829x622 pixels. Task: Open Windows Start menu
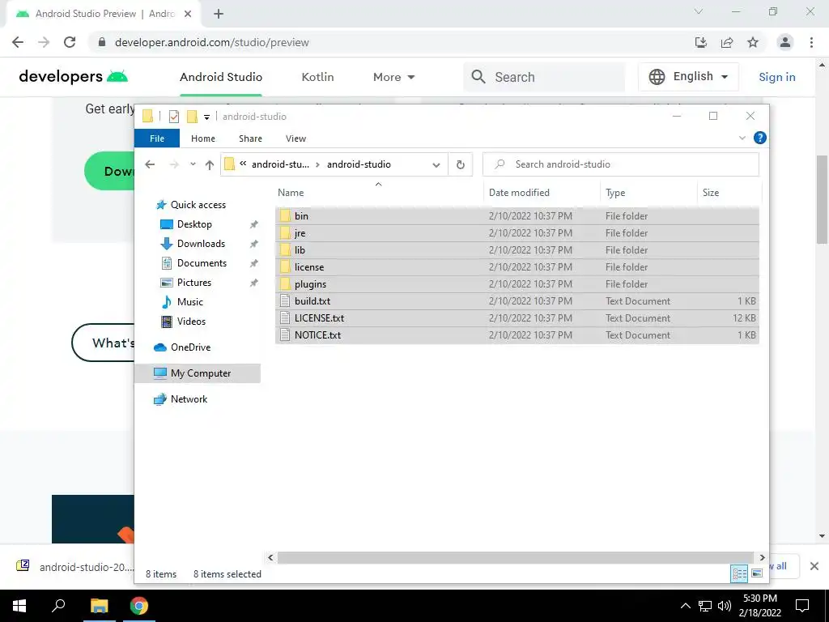coord(19,606)
